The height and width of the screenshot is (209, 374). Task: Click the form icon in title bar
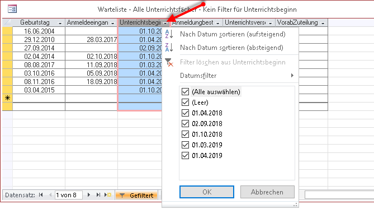pos(12,9)
